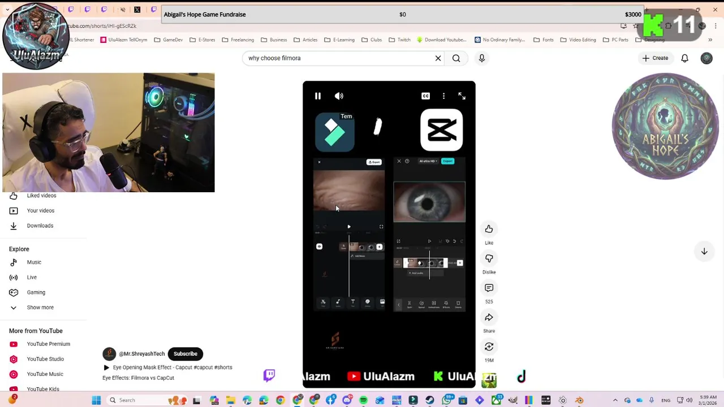This screenshot has width=724, height=407.
Task: Open Spotify from the taskbar
Action: point(363,400)
